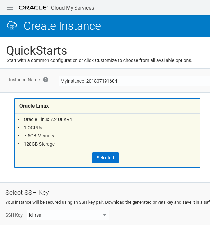Click the 'Instance Name:' label
The image size is (210, 237).
point(25,80)
